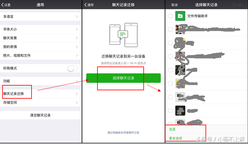The height and width of the screenshot is (144, 248).
Task: Select radio circle of third chat row
Action: tap(170, 43)
